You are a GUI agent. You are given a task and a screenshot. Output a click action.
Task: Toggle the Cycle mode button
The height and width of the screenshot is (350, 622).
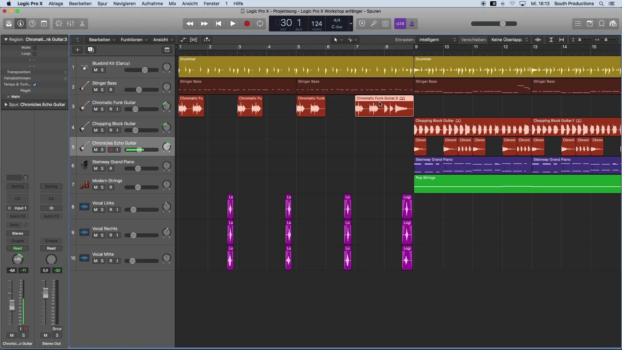[x=260, y=24]
